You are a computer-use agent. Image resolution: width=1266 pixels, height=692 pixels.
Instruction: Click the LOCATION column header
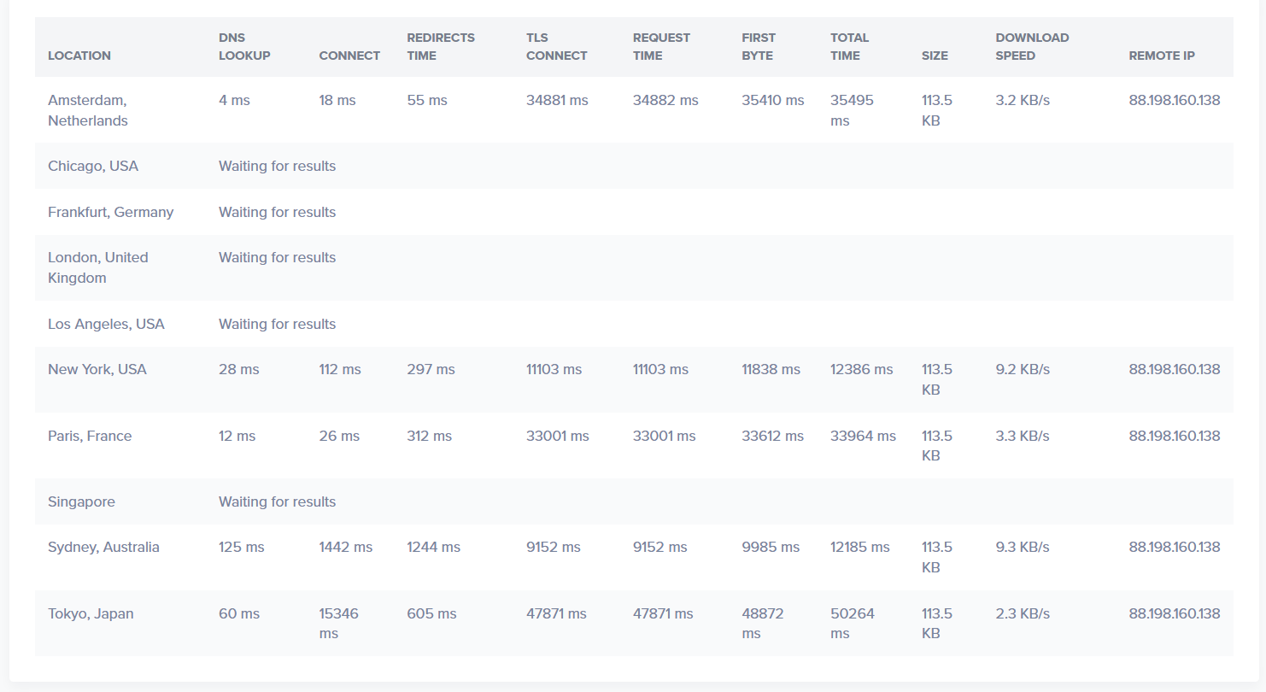(79, 56)
